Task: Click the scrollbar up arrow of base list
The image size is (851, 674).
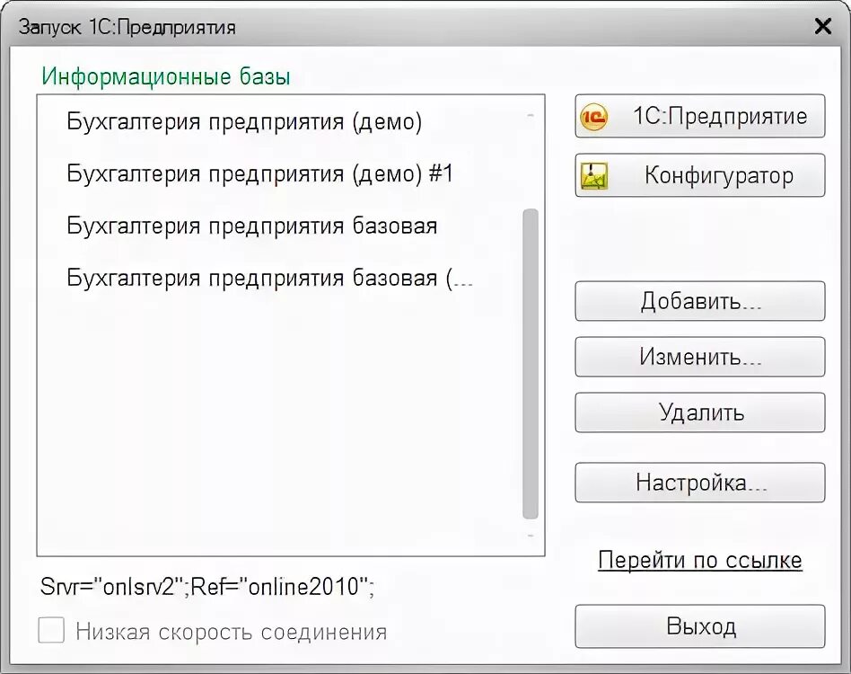Action: pyautogui.click(x=531, y=115)
